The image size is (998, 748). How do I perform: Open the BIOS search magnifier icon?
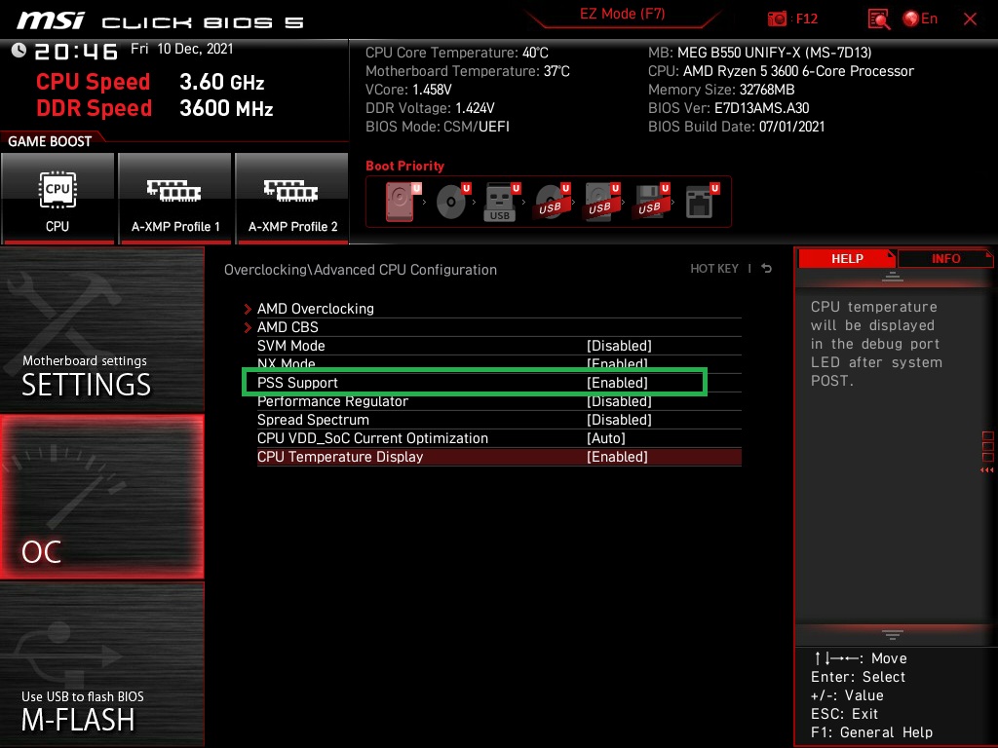[x=879, y=19]
